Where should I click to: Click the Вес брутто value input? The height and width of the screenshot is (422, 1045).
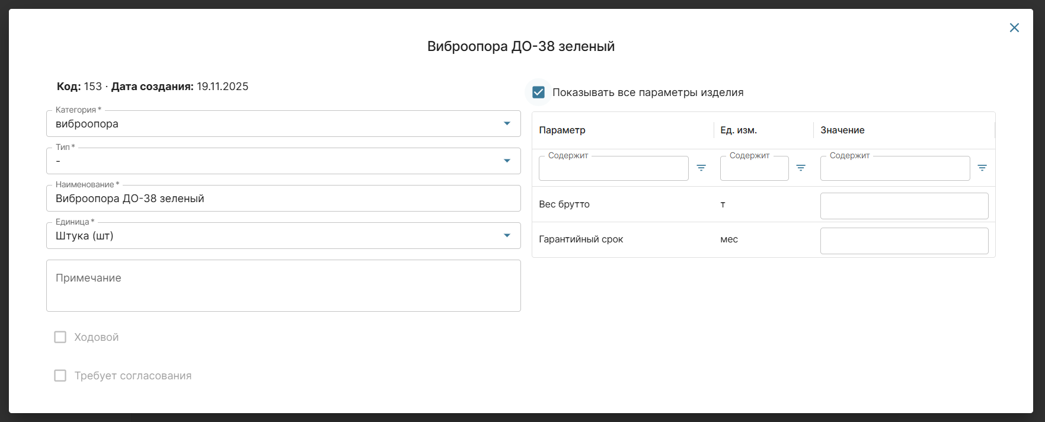coord(904,206)
